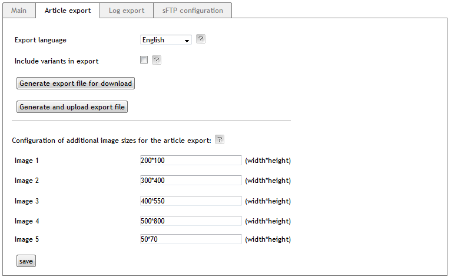Open the Log export tab
Image resolution: width=451 pixels, height=277 pixels.
(x=127, y=11)
